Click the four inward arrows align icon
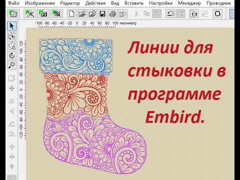 point(12,156)
